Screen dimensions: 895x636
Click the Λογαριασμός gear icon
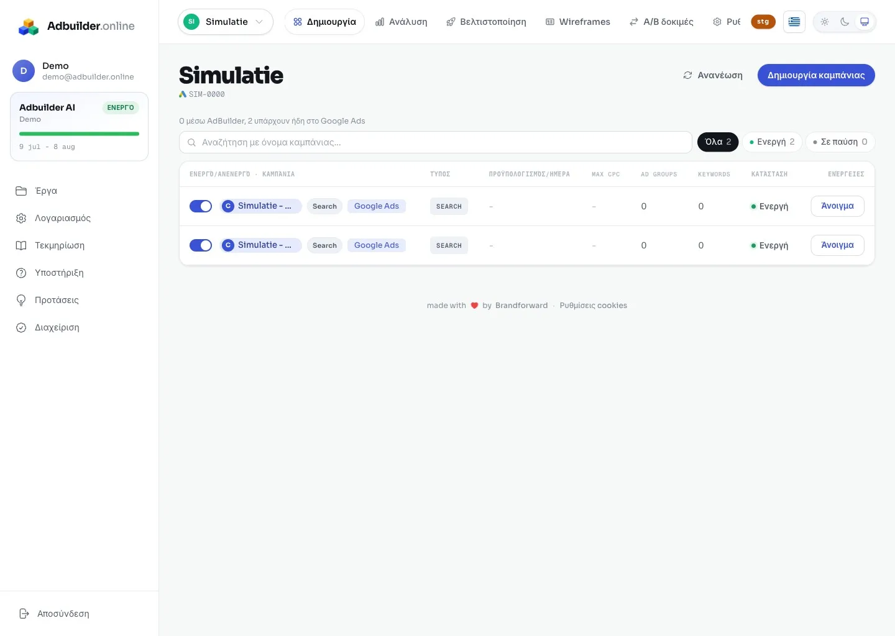[x=21, y=218]
